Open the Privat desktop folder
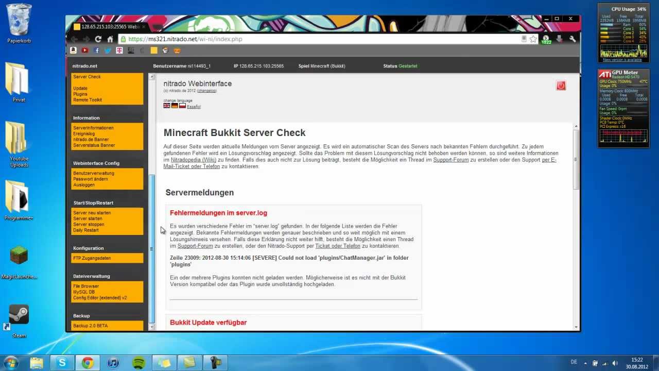 click(x=19, y=82)
